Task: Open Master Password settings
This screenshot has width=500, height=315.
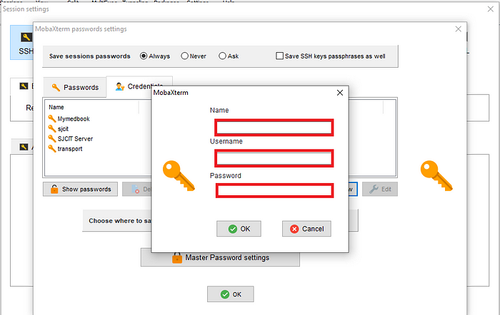Action: pyautogui.click(x=220, y=257)
